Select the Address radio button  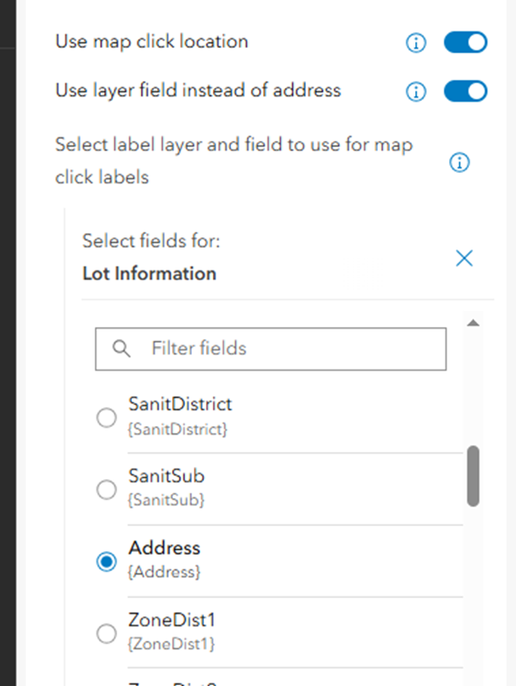pos(106,562)
